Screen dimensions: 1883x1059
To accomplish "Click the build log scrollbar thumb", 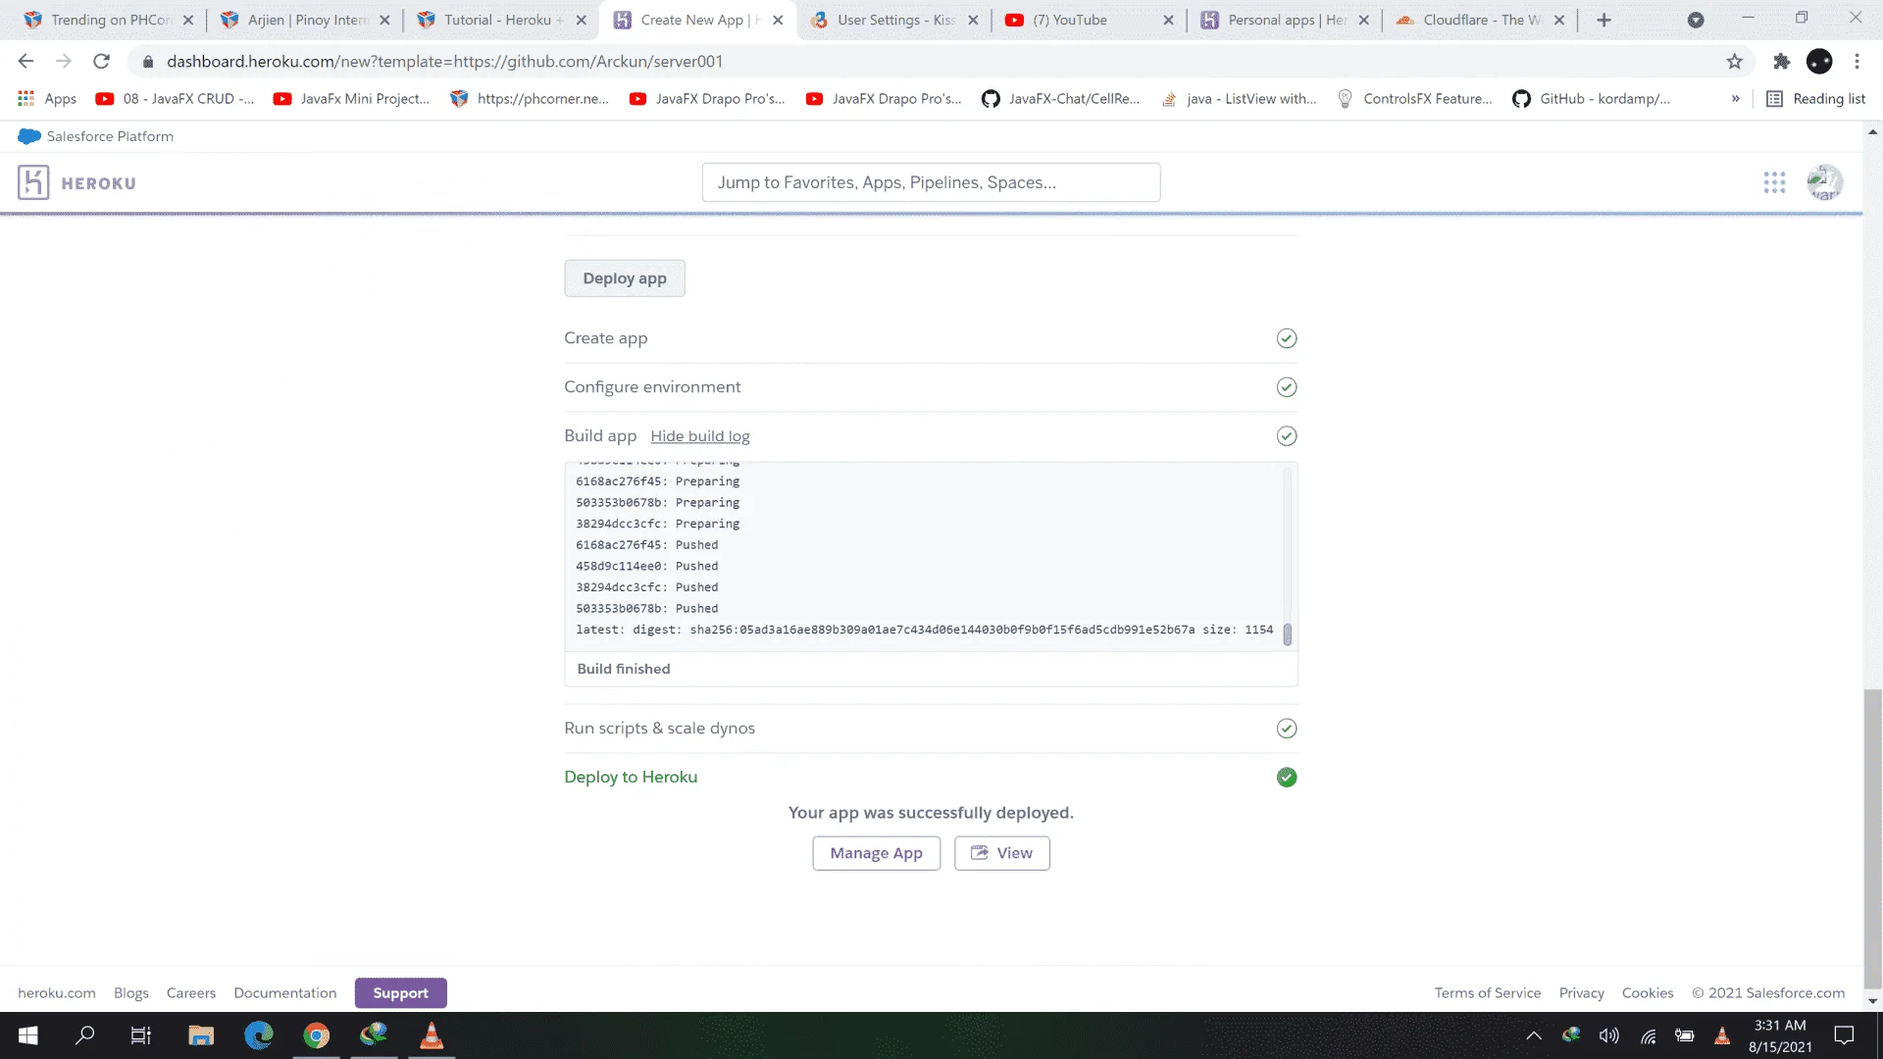I will pyautogui.click(x=1288, y=634).
